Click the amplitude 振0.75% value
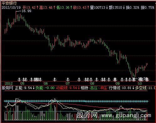Viewport: 156px width, 123px height. pos(147,7)
